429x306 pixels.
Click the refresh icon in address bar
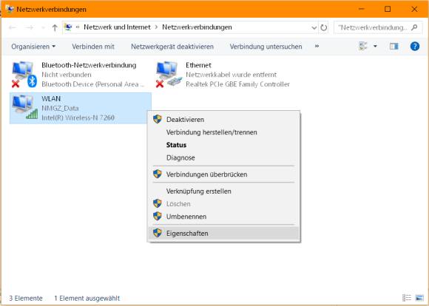click(324, 27)
